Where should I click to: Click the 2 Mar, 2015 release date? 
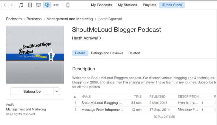[x=158, y=103]
